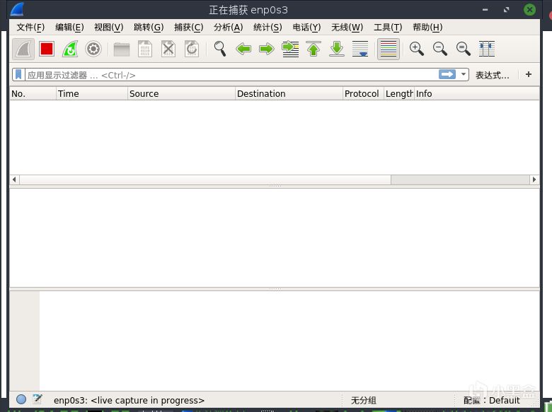Go back to previous packet arrow
552x412 pixels.
point(243,49)
